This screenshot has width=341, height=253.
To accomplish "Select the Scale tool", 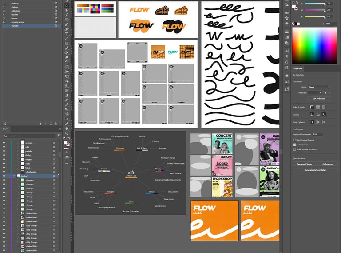I will (x=67, y=67).
